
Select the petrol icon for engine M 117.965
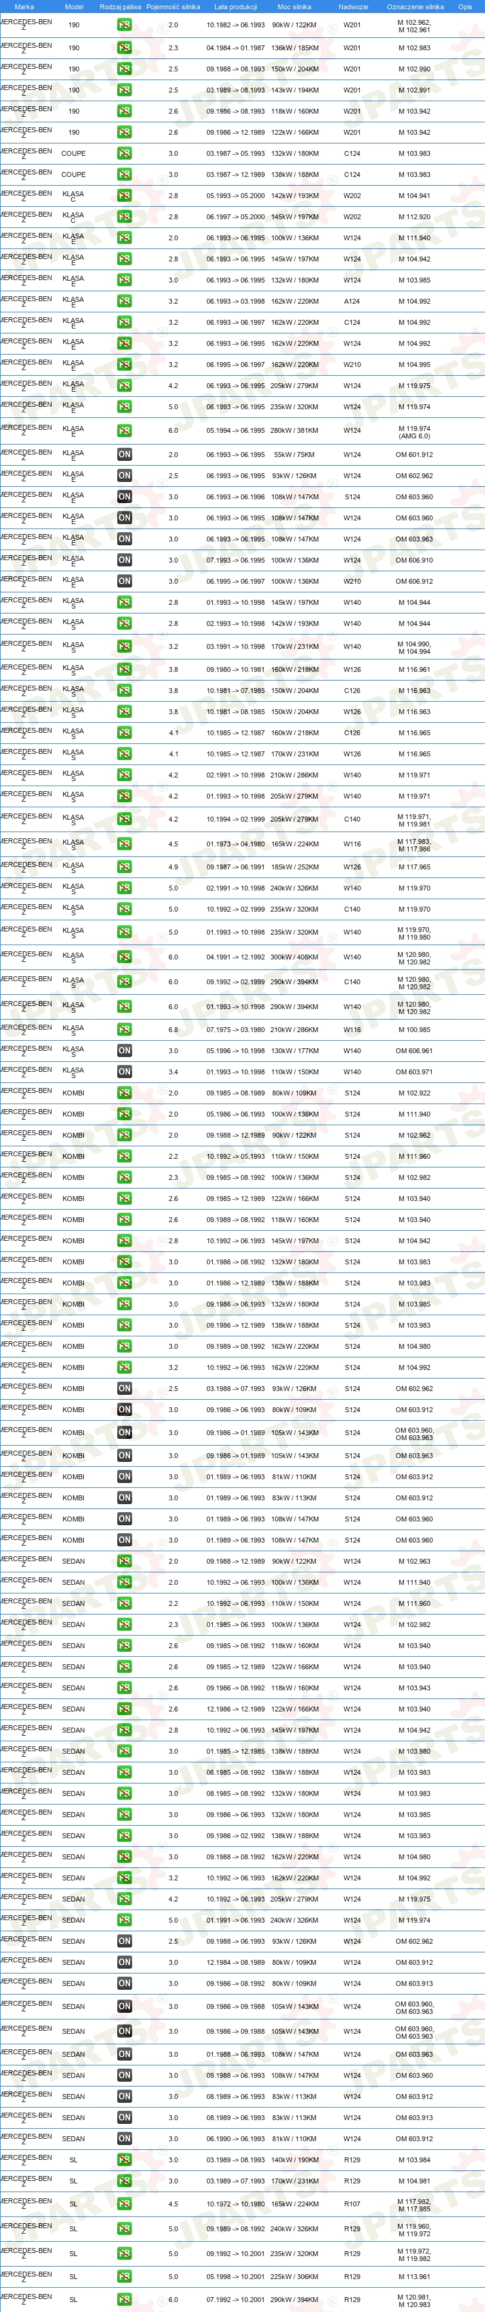click(123, 868)
